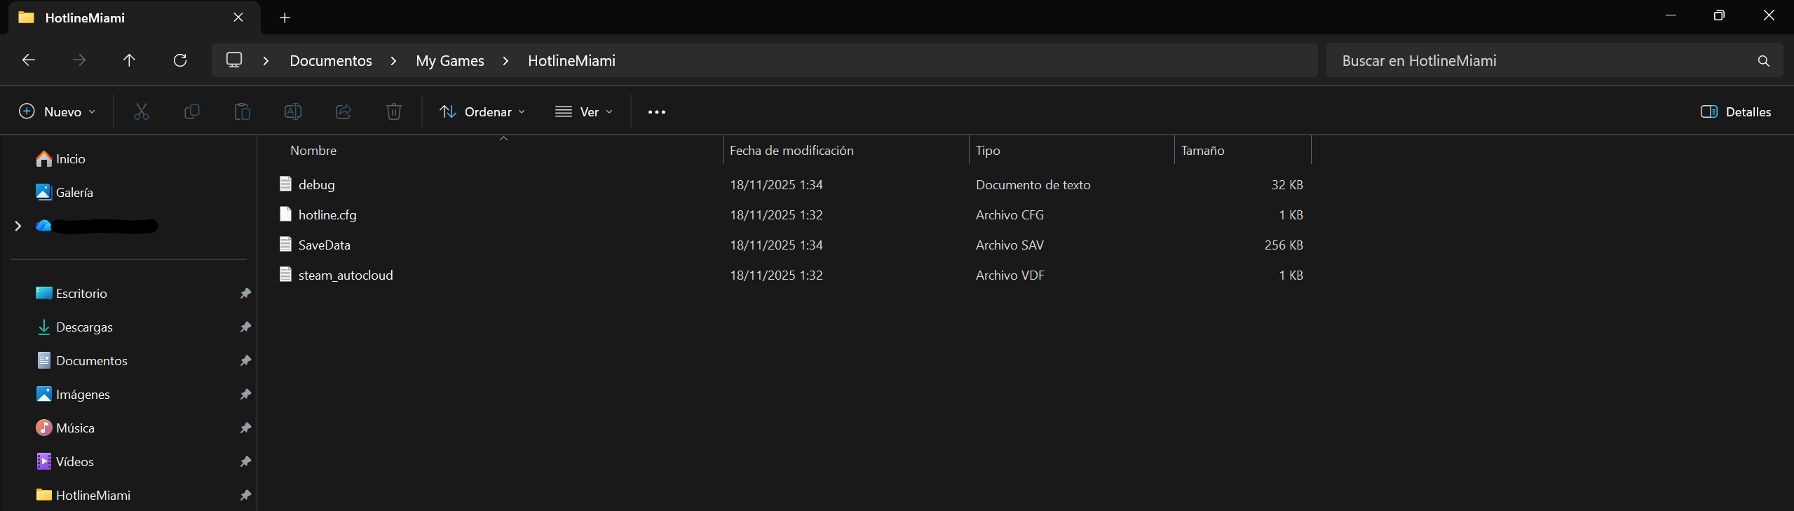
Task: Click My Games in the breadcrumb
Action: [450, 61]
